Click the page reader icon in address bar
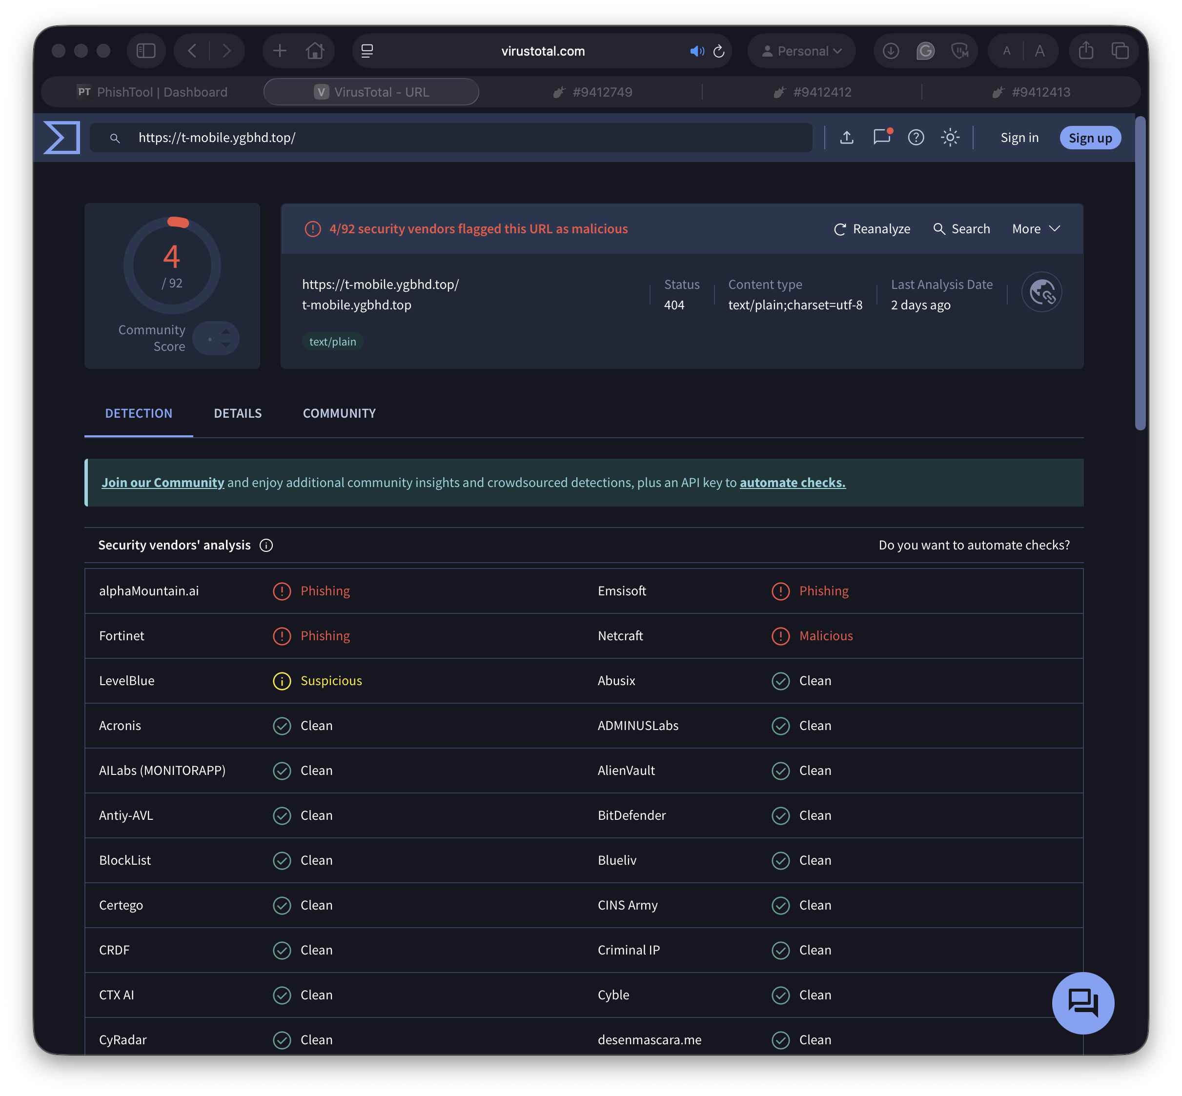Screen dimensions: 1182x1096 coord(367,51)
